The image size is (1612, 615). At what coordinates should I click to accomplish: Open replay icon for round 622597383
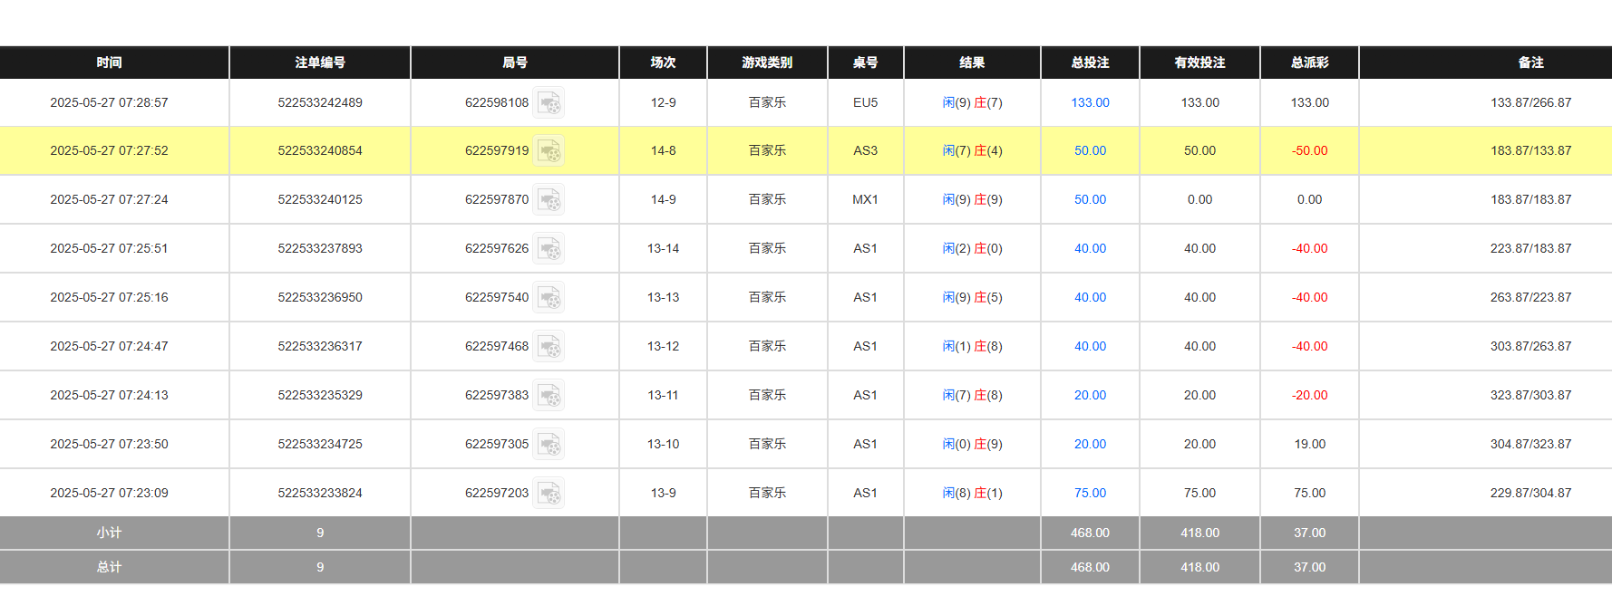[x=549, y=396]
